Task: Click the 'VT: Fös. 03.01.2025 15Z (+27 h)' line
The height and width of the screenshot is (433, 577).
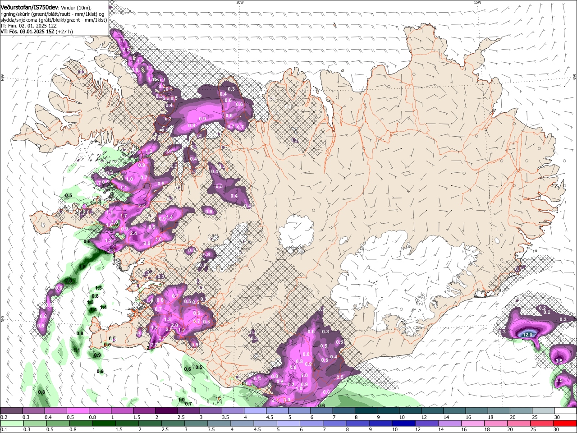Action: [37, 32]
